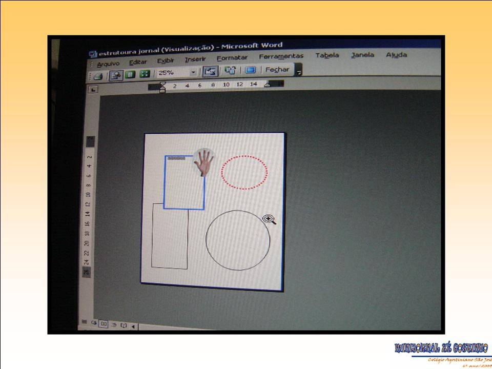Image resolution: width=492 pixels, height=369 pixels.
Task: Switch to Reading Layout book icon
Action: (124, 325)
